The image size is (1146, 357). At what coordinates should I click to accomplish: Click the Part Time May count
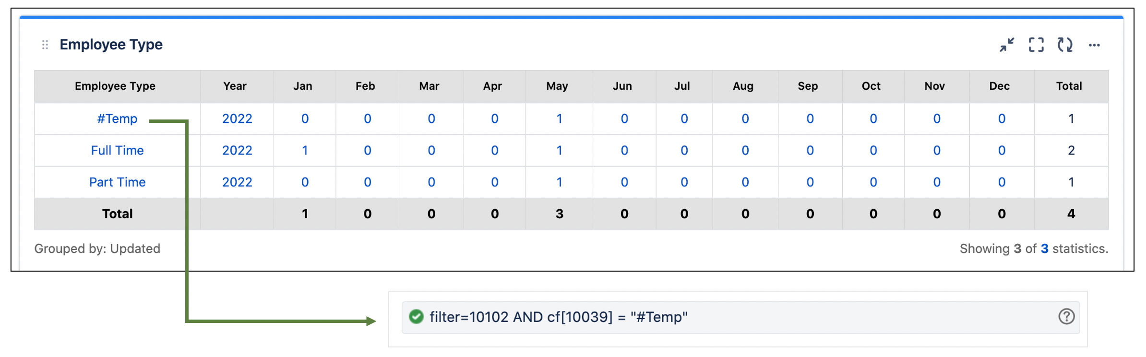559,182
